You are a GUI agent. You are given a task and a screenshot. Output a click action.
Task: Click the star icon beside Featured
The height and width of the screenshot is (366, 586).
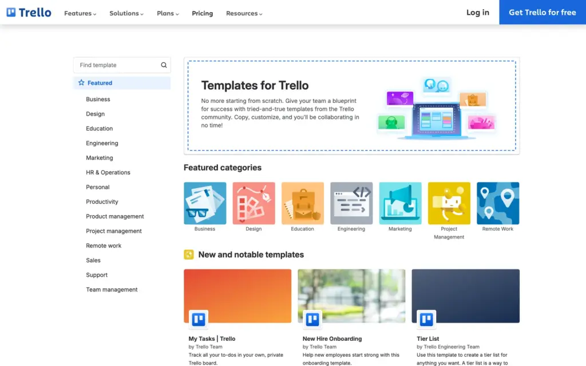point(81,82)
